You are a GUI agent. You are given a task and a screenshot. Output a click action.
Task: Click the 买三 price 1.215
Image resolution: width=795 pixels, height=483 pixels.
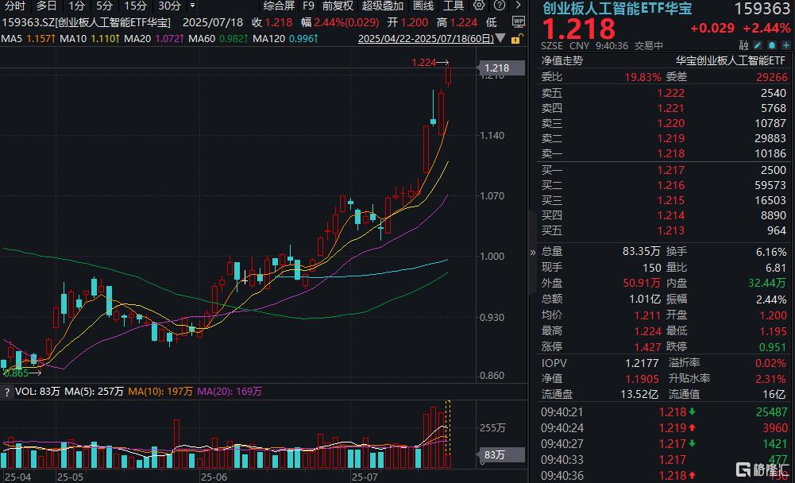(671, 200)
